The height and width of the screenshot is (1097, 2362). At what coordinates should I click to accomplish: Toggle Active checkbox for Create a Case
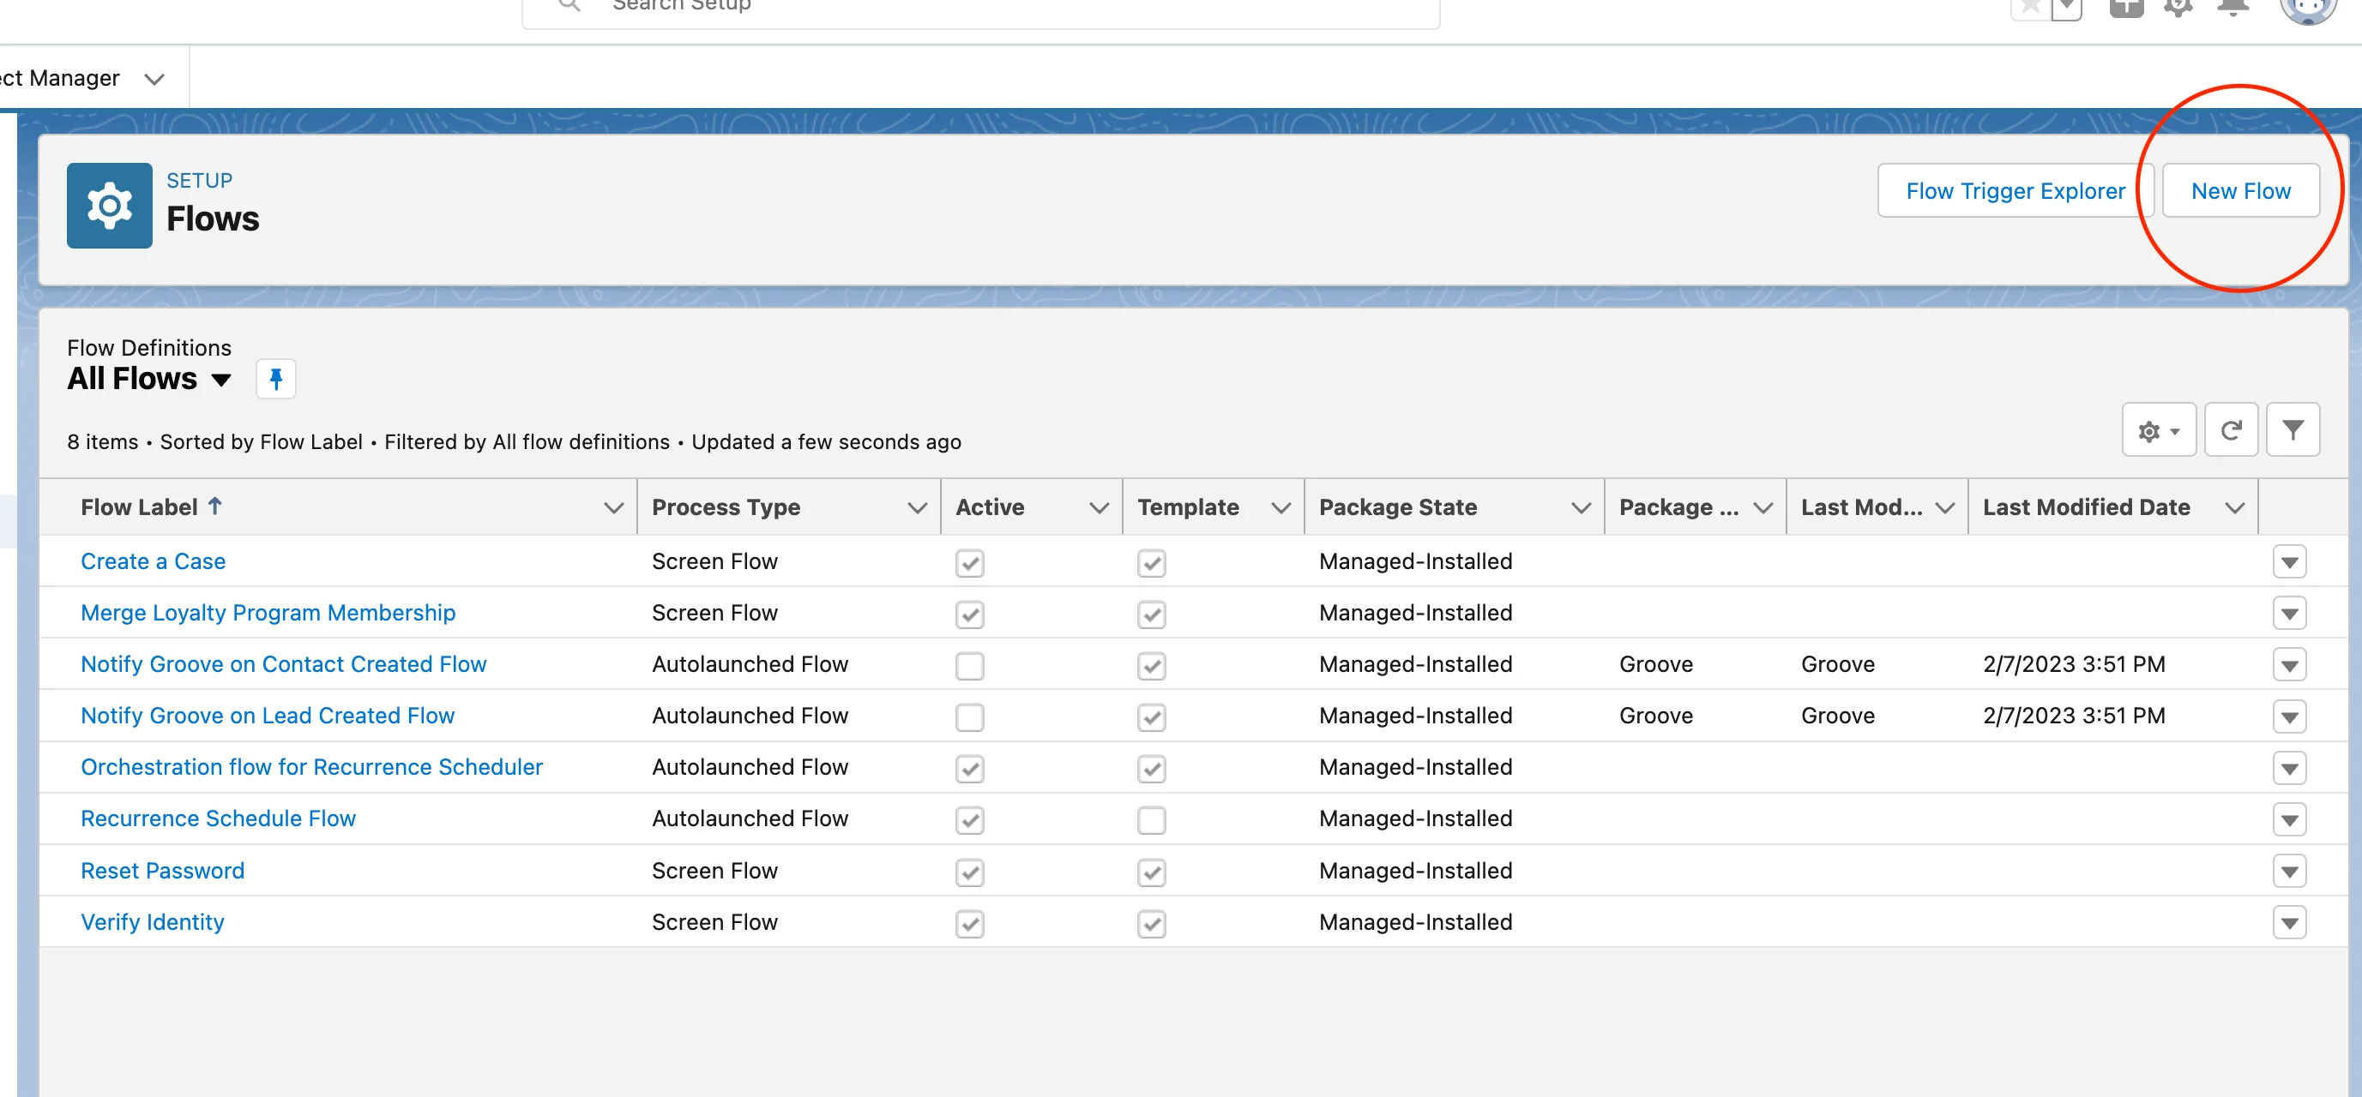[x=969, y=562]
